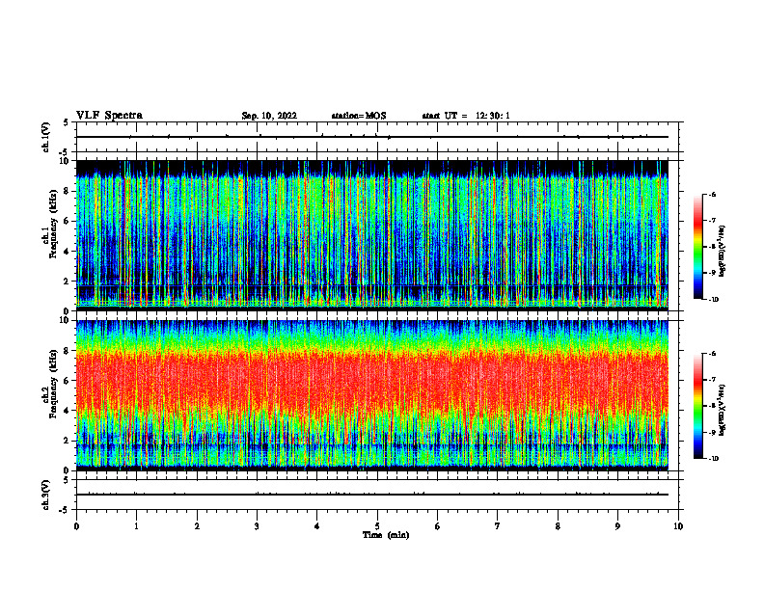Viewport: 764px width, 590px height.
Task: Click time axis tick label "2"
Action: (x=197, y=526)
